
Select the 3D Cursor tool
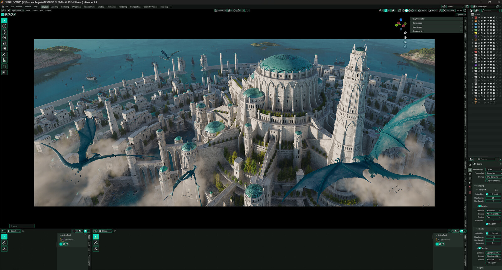(4, 26)
